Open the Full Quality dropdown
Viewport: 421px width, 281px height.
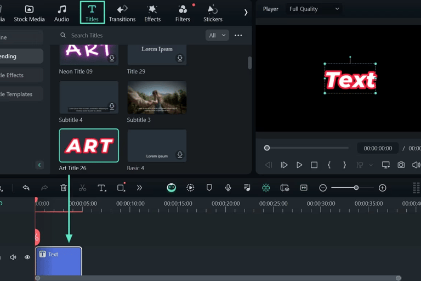[x=314, y=9]
